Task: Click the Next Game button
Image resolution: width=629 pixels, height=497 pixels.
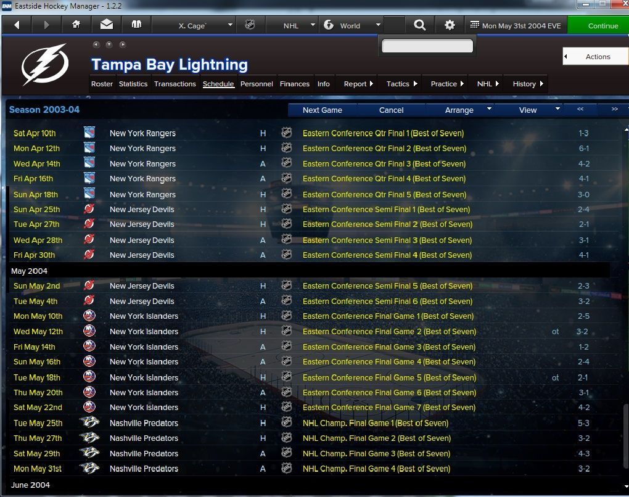Action: 322,110
